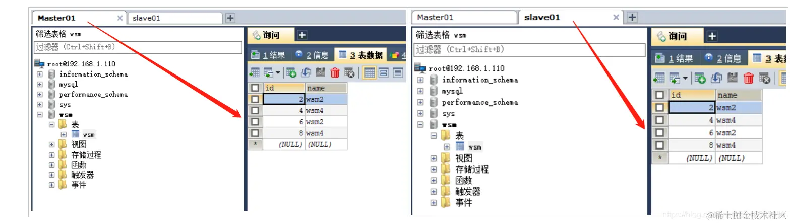
Task: In left window, click the information_schema database icon
Action: coord(51,74)
